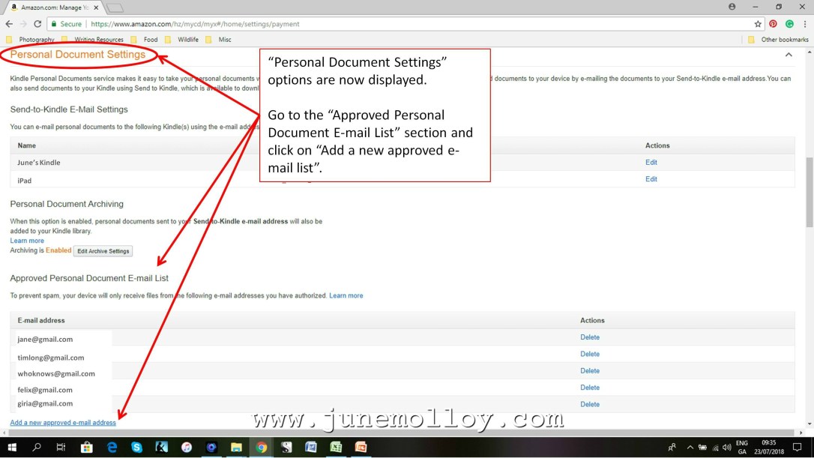The image size is (814, 458).
Task: Delete jane@gmail.com from the approved list
Action: pyautogui.click(x=590, y=337)
